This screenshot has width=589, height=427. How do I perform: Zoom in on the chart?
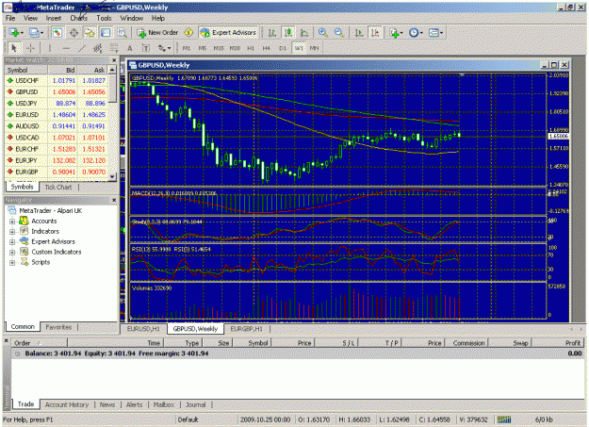[322, 33]
